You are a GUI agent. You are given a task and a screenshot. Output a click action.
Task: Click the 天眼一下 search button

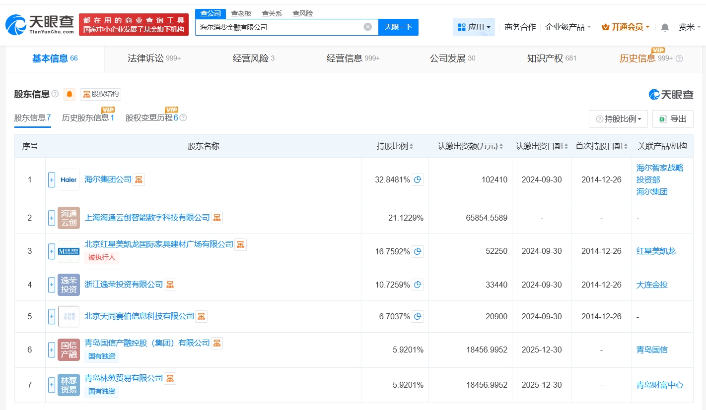398,27
